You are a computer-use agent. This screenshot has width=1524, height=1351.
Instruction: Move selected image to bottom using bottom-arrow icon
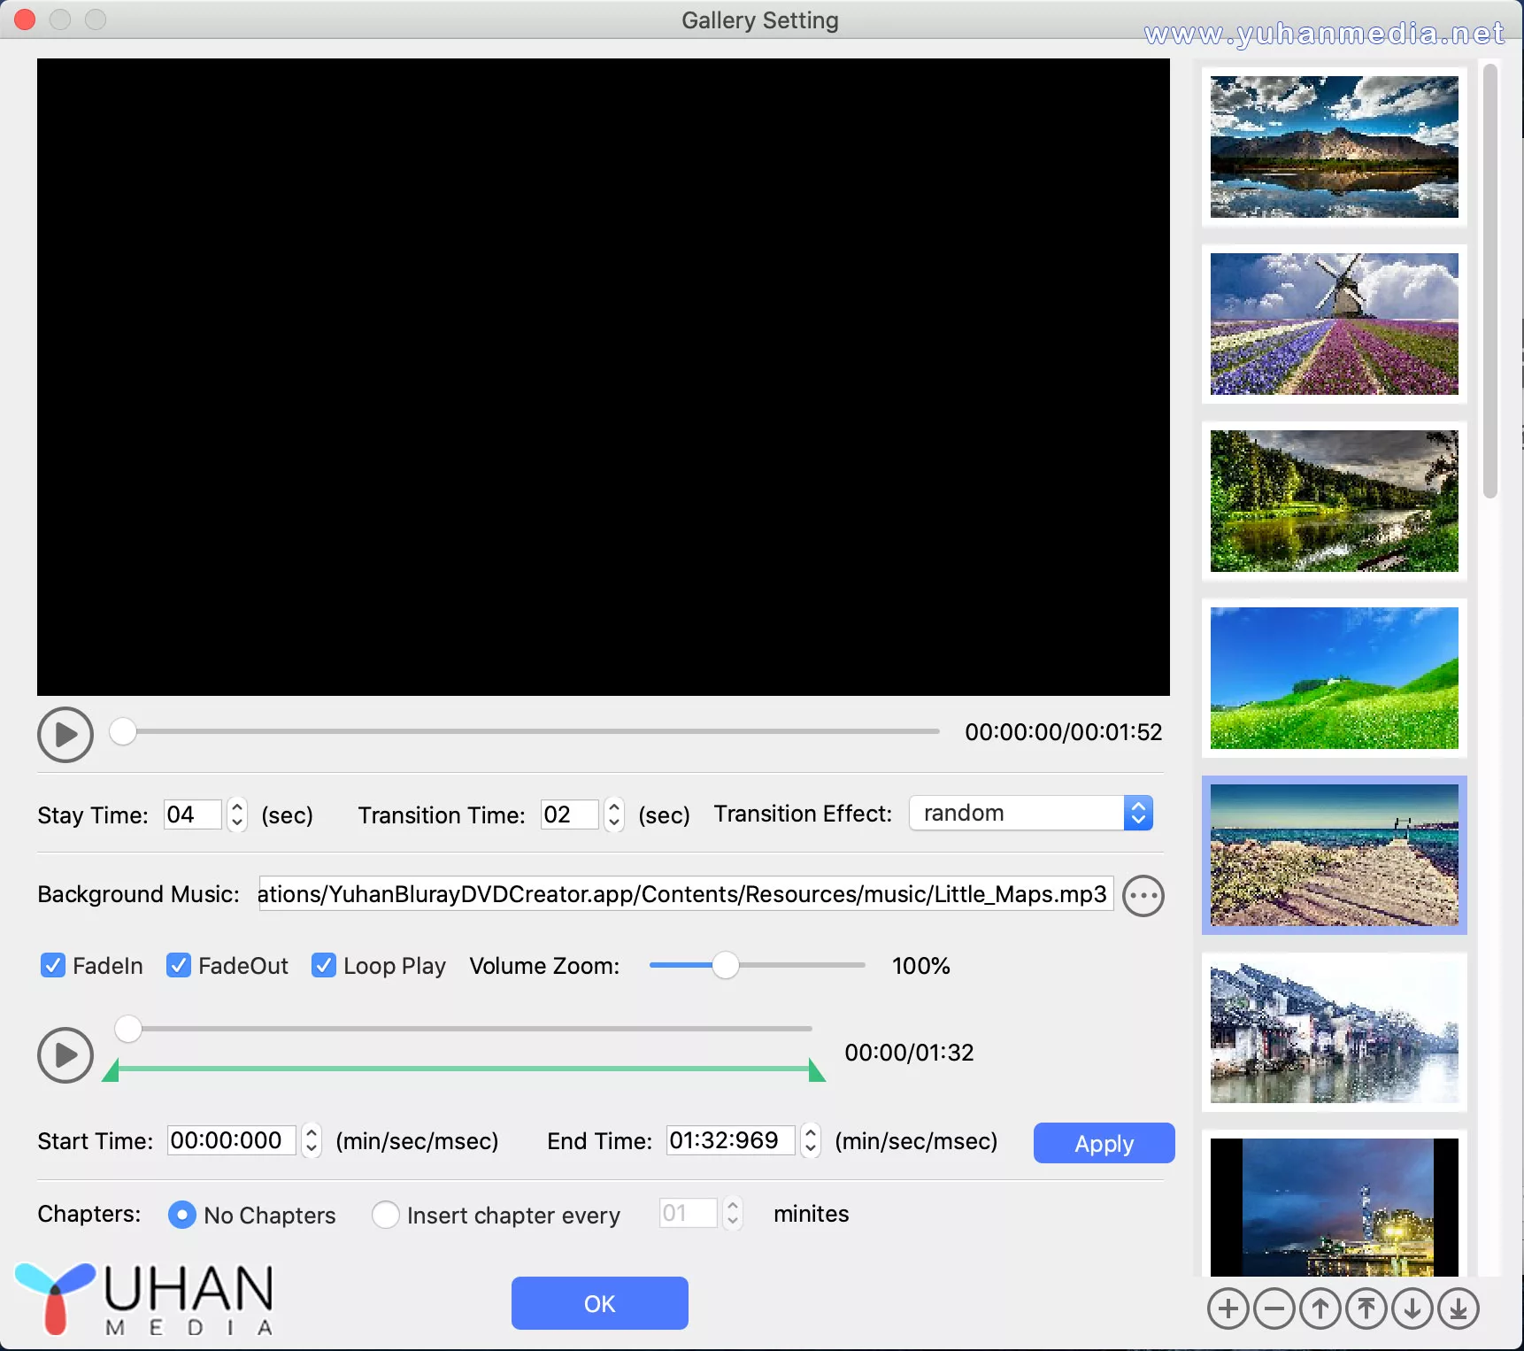coord(1459,1309)
